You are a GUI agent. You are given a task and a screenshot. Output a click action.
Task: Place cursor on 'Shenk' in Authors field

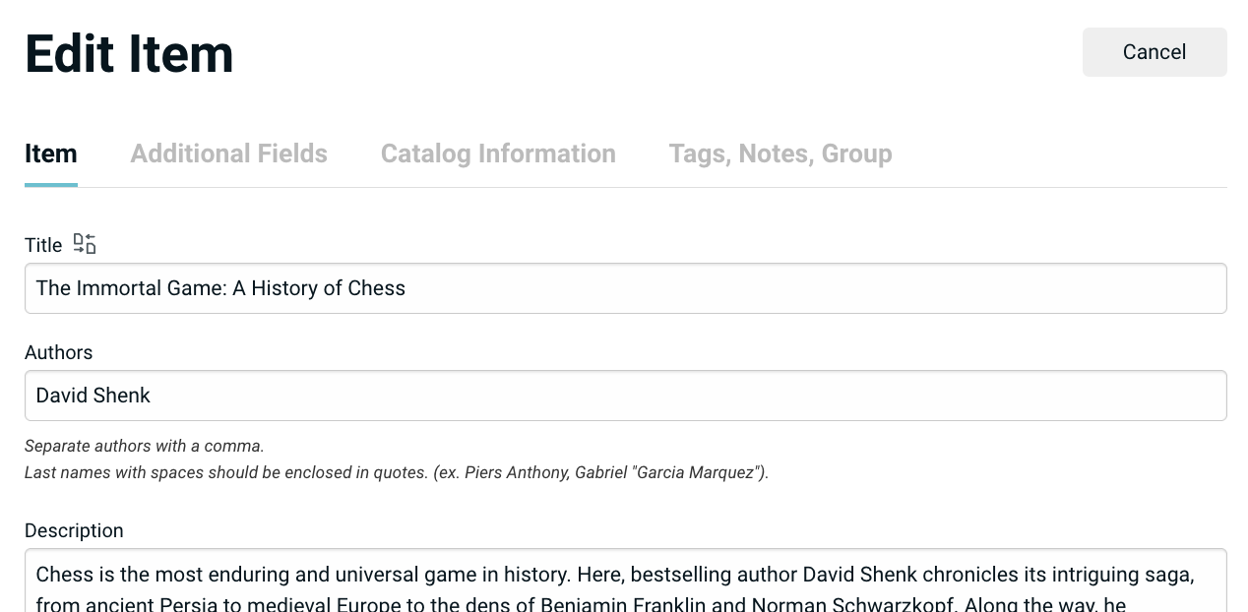pyautogui.click(x=122, y=396)
